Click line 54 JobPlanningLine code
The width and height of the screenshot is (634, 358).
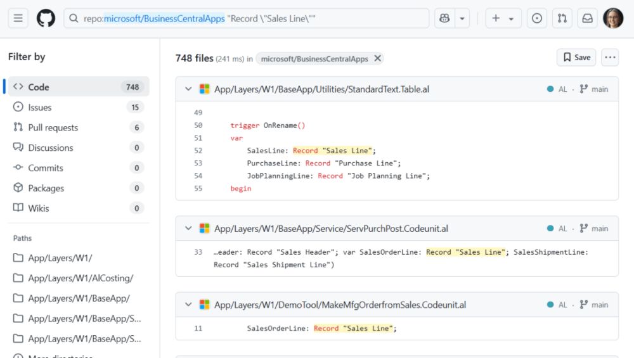click(339, 176)
